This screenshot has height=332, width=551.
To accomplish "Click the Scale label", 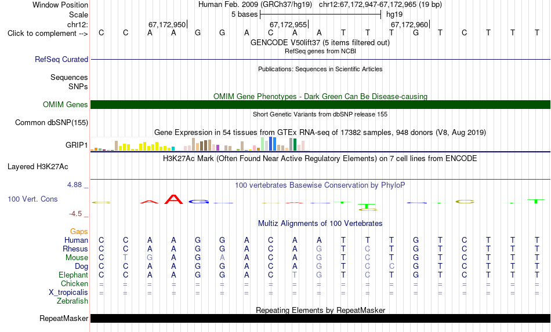I will point(78,14).
